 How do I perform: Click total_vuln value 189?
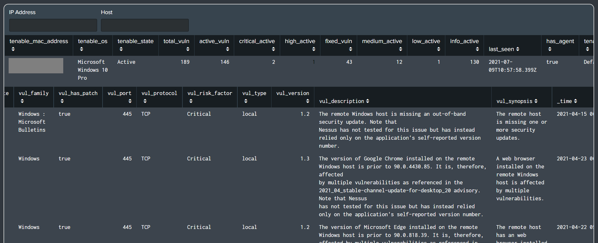tap(185, 62)
